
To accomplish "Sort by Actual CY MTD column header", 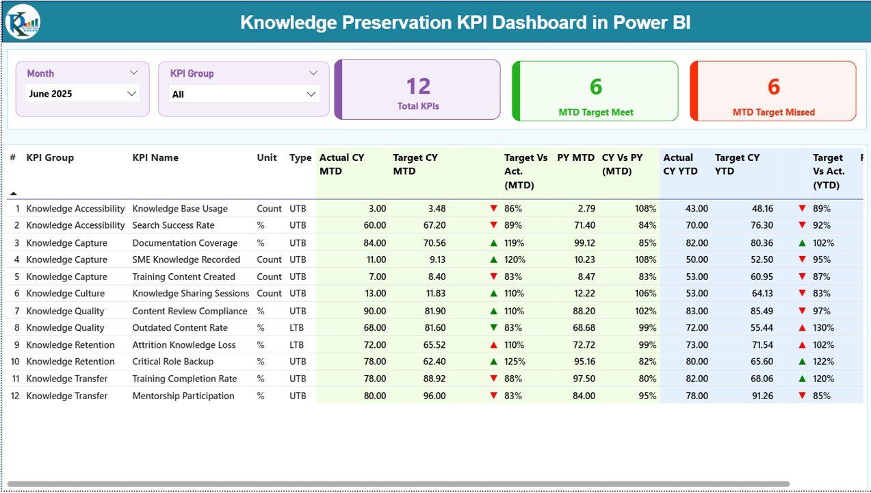I will coord(341,164).
